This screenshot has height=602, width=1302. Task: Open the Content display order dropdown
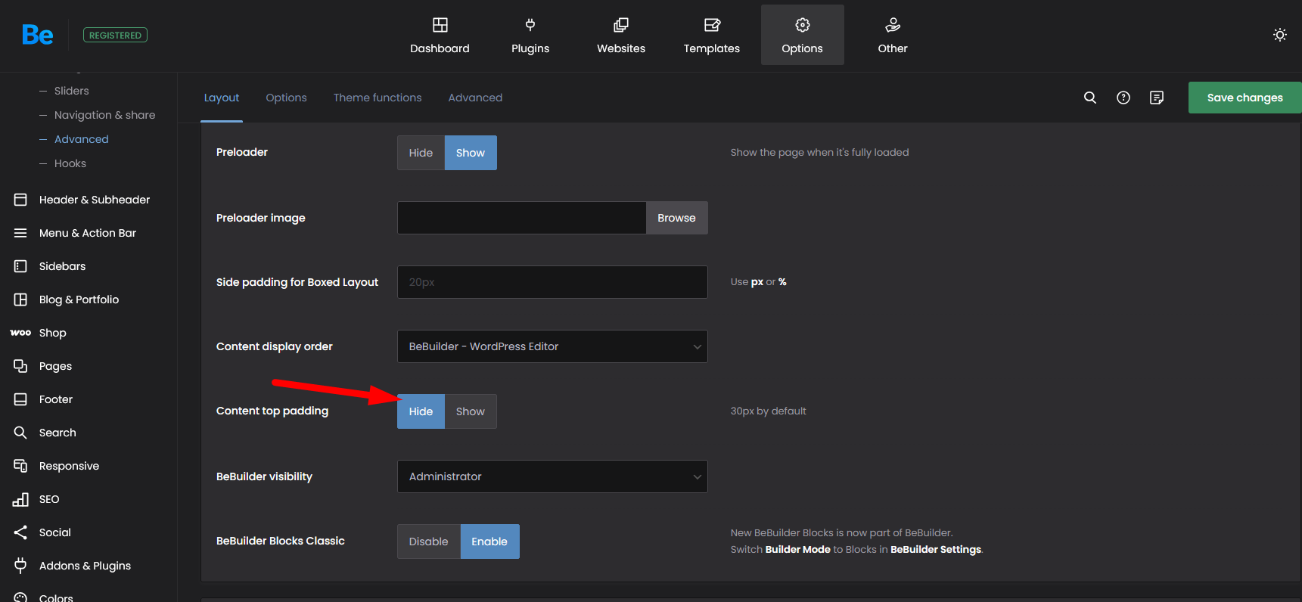point(552,346)
